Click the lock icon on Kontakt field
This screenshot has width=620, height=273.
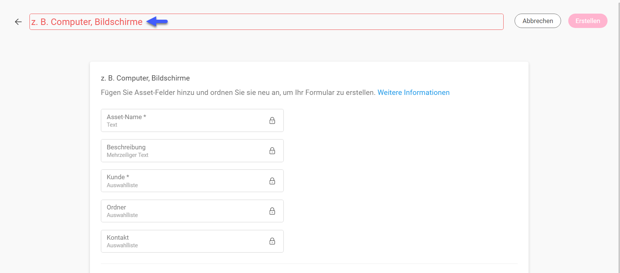pos(272,241)
